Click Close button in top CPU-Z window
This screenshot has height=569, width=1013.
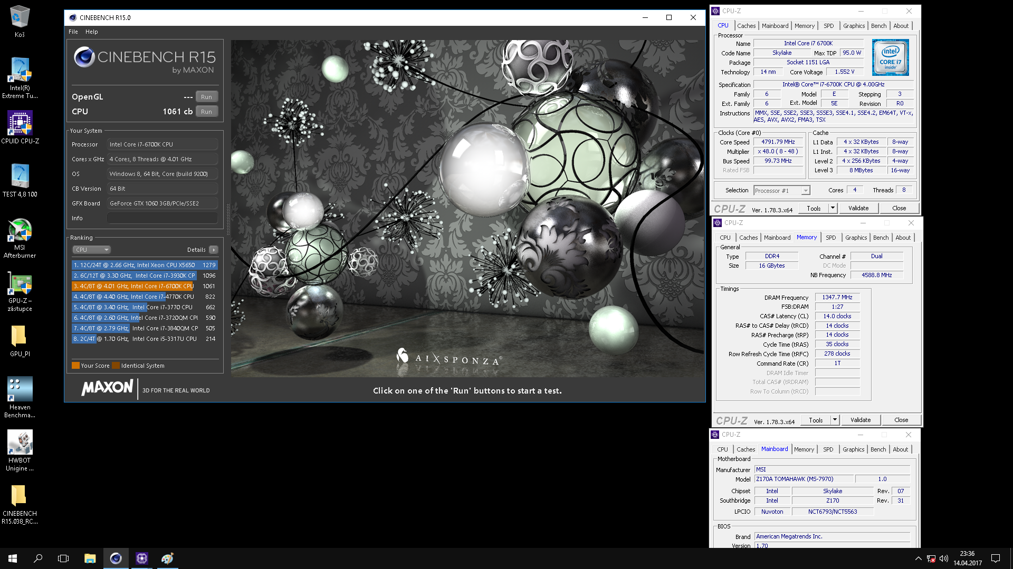[899, 208]
